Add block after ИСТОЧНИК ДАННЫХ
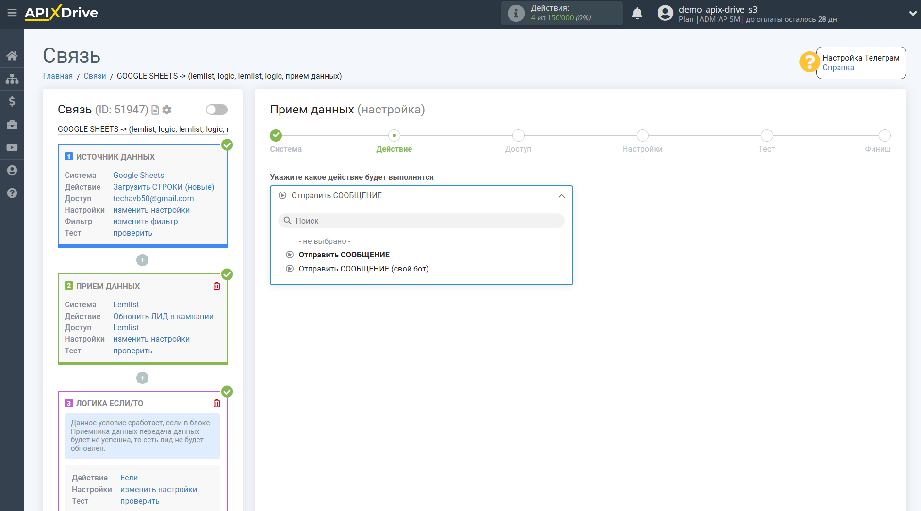Screen dimensions: 921x511 click(142, 260)
